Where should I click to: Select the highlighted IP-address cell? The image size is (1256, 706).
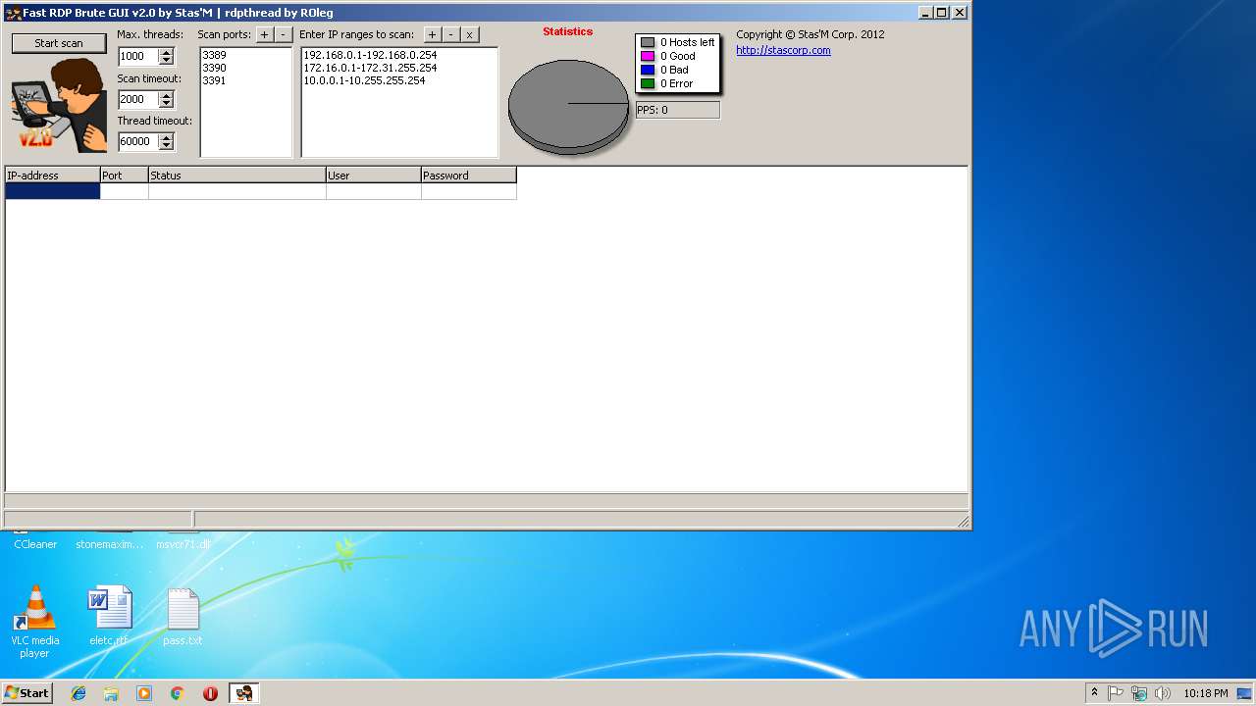[52, 191]
